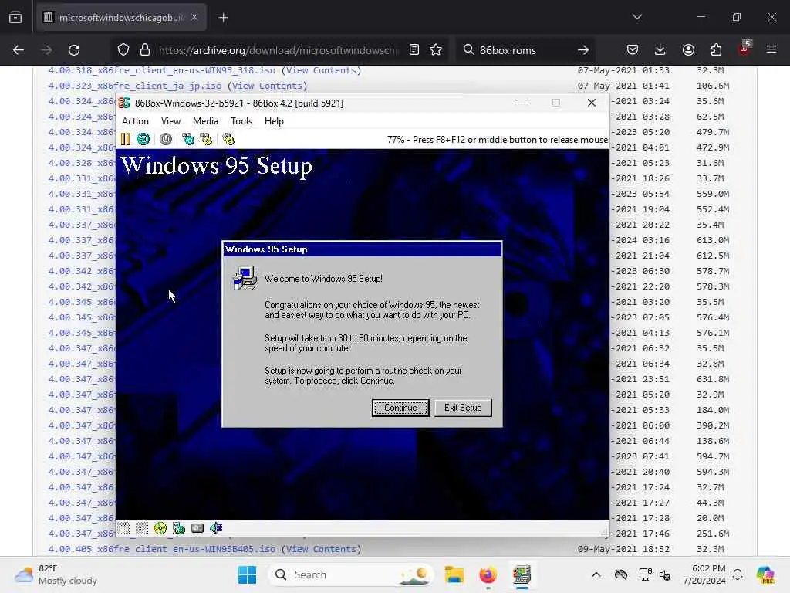
Task: Open Firefox downloads panel
Action: click(660, 50)
